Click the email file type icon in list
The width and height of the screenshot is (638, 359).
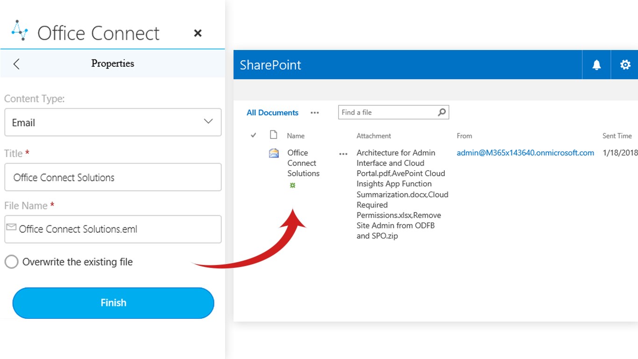[274, 153]
